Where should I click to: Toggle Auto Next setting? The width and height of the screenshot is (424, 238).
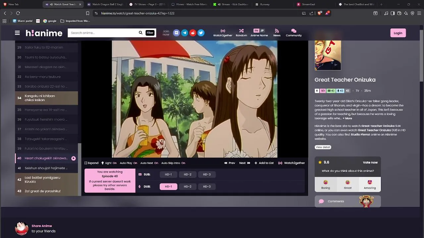pos(149,163)
